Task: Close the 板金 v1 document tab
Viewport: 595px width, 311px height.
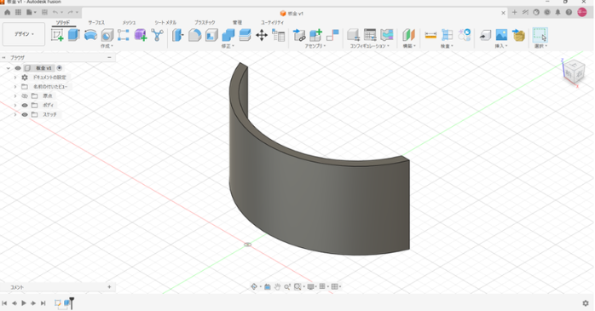Action: tap(503, 13)
